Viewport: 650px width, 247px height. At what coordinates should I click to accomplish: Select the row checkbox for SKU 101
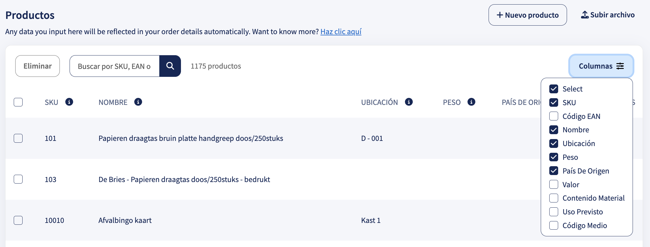point(18,138)
